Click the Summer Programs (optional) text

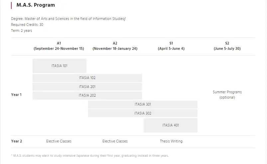coord(227,95)
